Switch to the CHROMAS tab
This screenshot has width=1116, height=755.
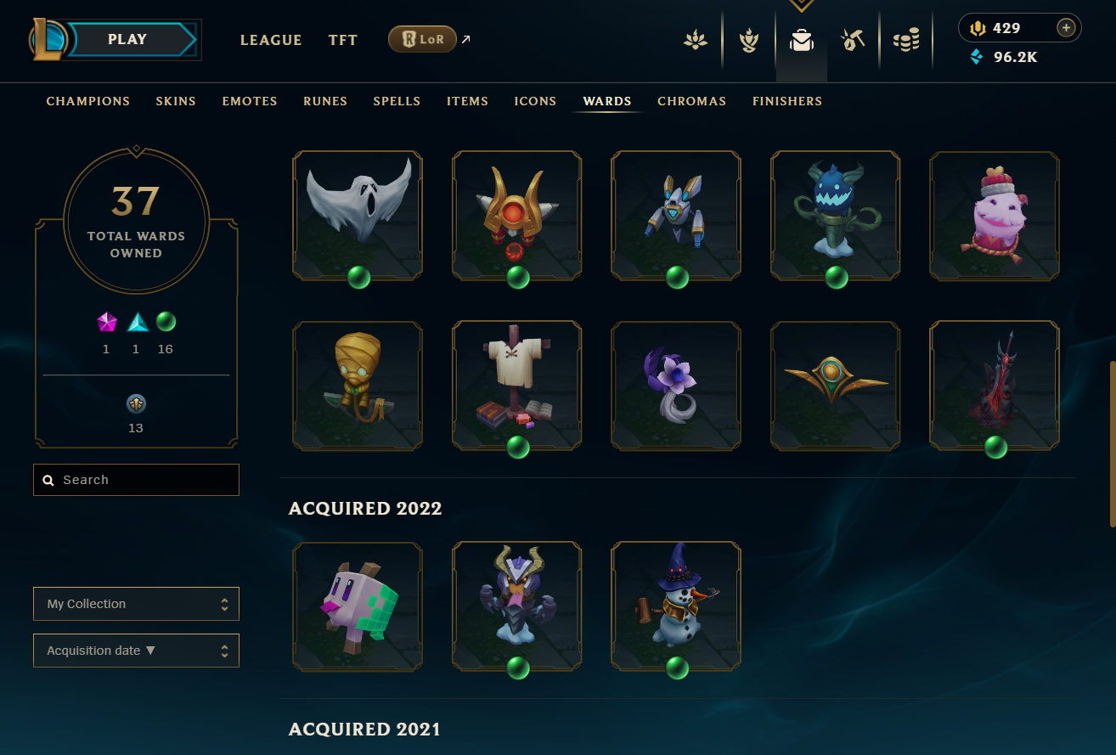(x=691, y=101)
